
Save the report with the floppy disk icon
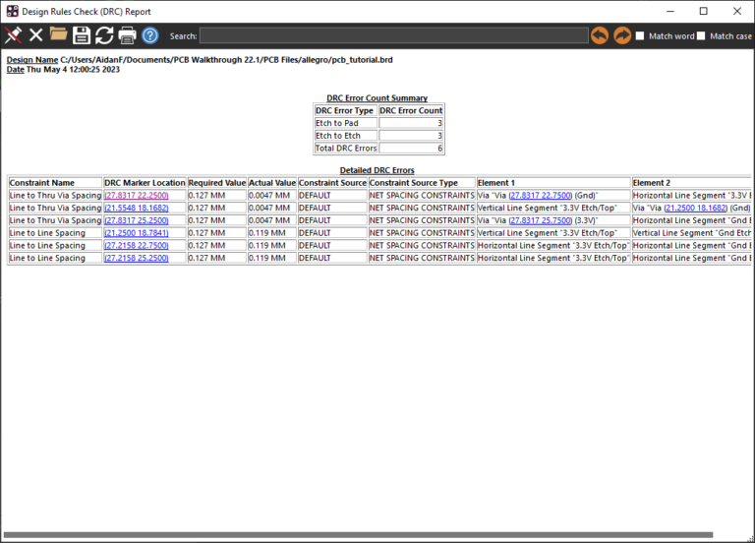pyautogui.click(x=82, y=35)
